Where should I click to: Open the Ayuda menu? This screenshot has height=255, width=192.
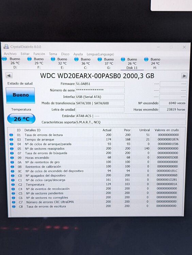coord(78,54)
